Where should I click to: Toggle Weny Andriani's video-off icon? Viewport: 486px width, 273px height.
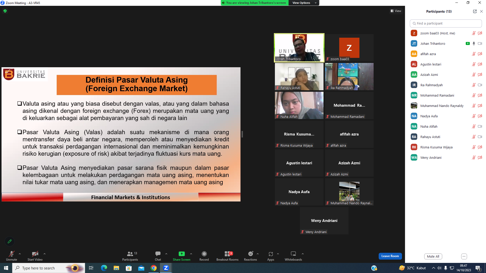[480, 157]
